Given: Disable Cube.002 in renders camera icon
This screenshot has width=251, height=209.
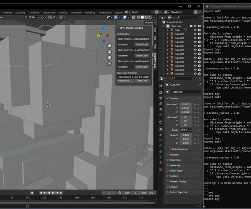Looking at the screenshot, I should (199, 38).
